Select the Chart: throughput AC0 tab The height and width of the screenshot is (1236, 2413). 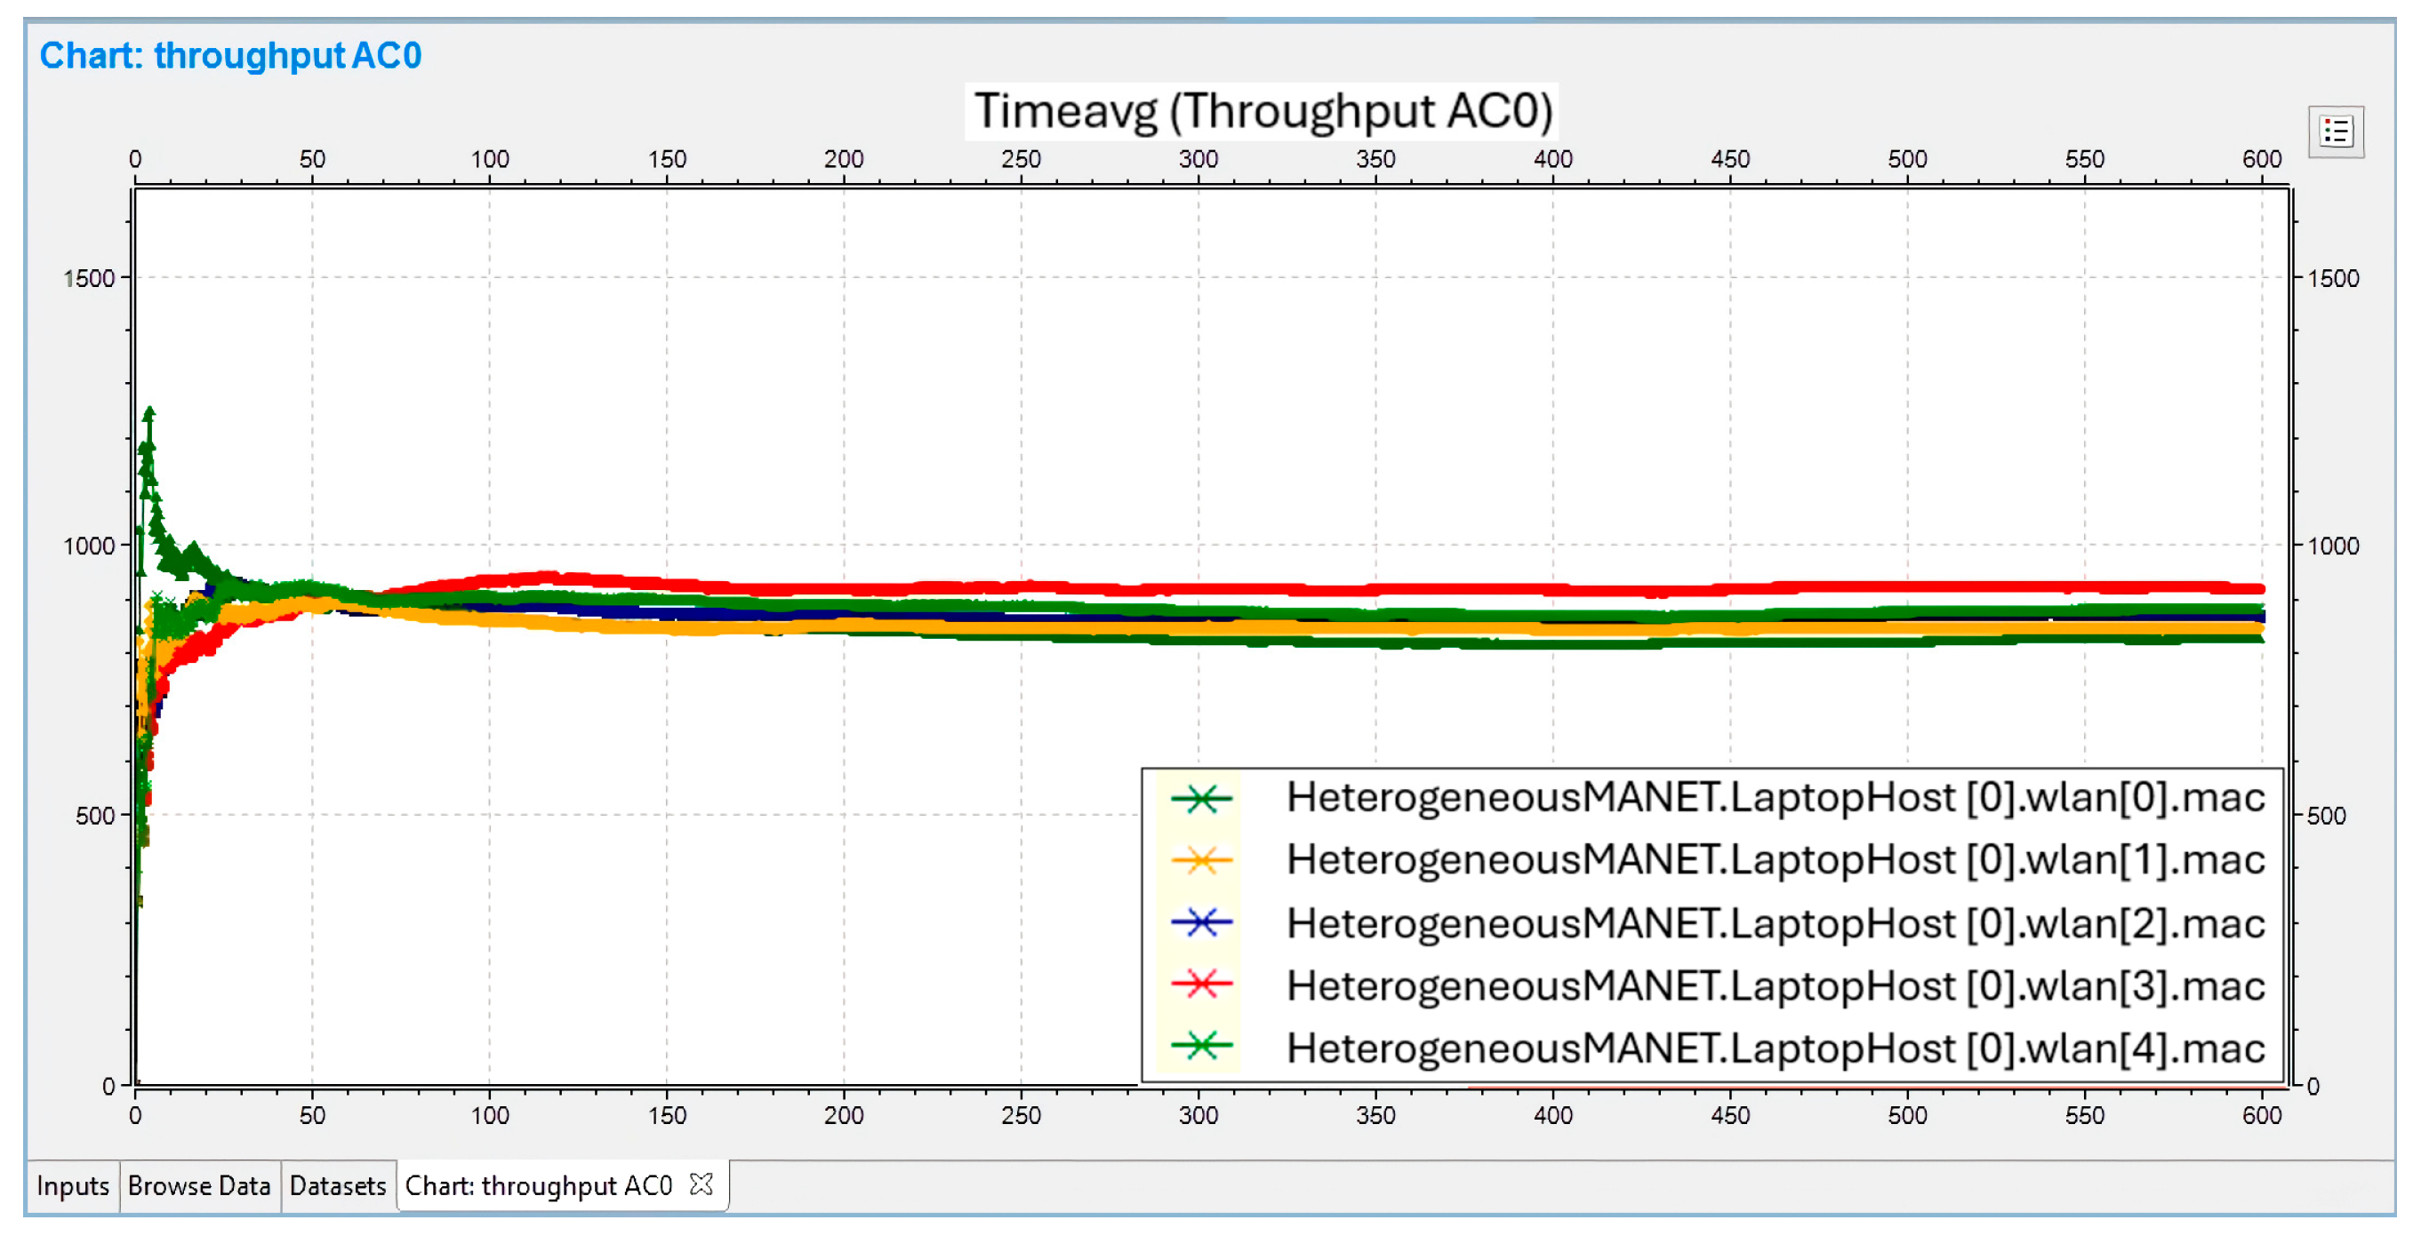(x=539, y=1185)
